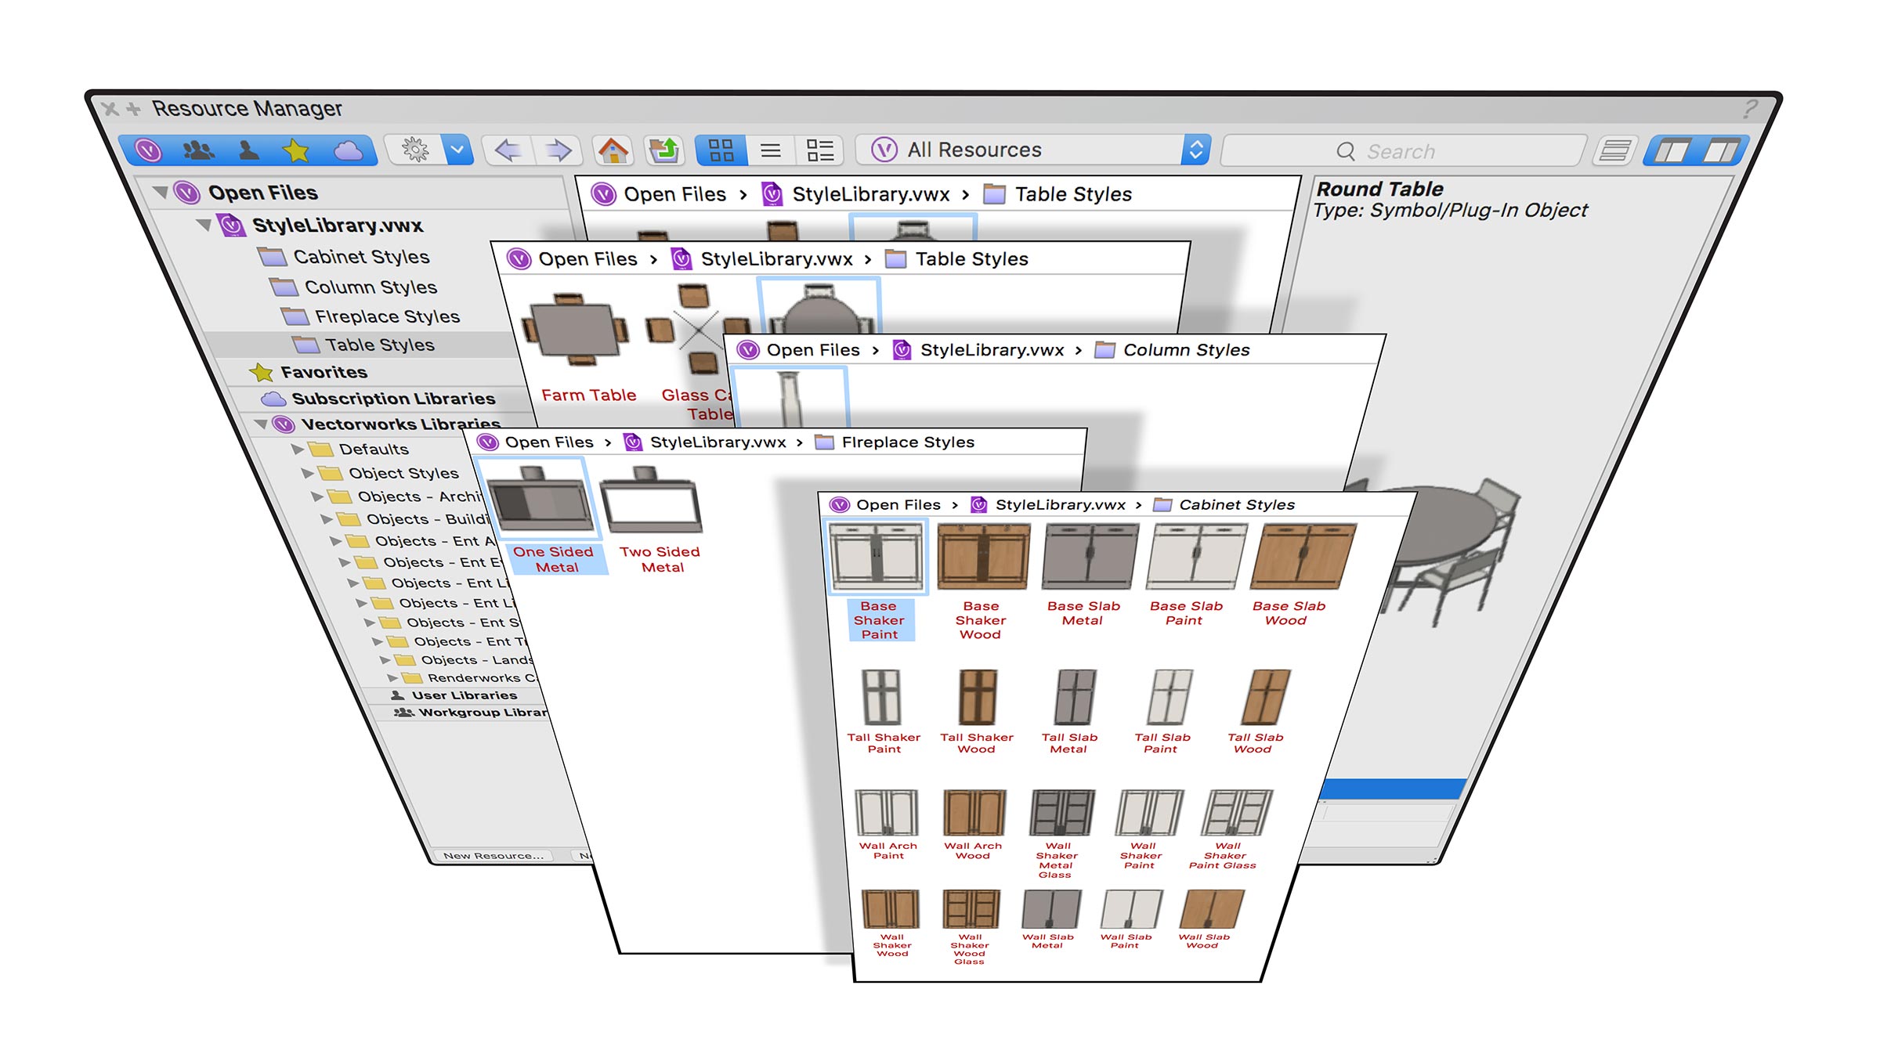
Task: Toggle the Workgroup Libraries people icon
Action: click(197, 149)
